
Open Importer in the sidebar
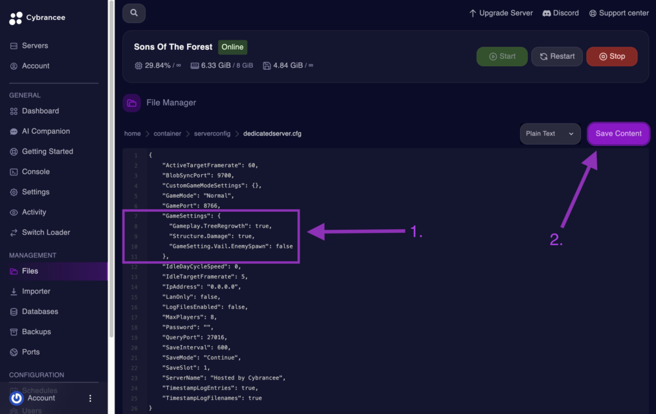pos(36,292)
